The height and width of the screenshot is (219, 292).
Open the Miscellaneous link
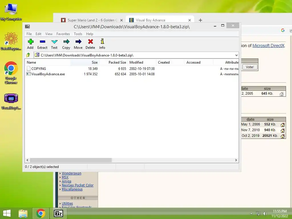tap(72, 189)
